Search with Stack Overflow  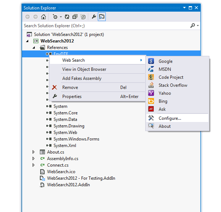click(177, 85)
